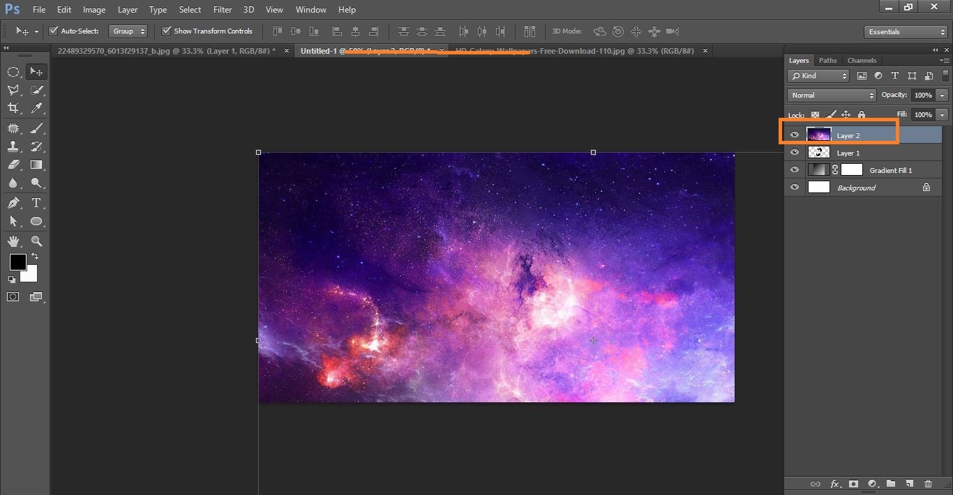953x495 pixels.
Task: Open the Normal blend mode dropdown
Action: (x=831, y=95)
